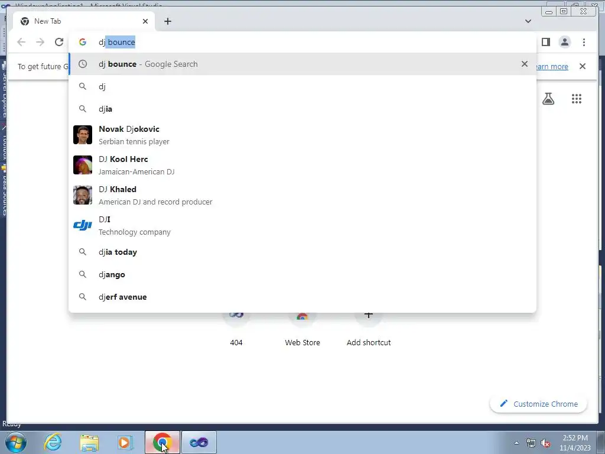Click the DJ Khaled photo thumbnail
Viewport: 605px width, 454px height.
click(83, 195)
